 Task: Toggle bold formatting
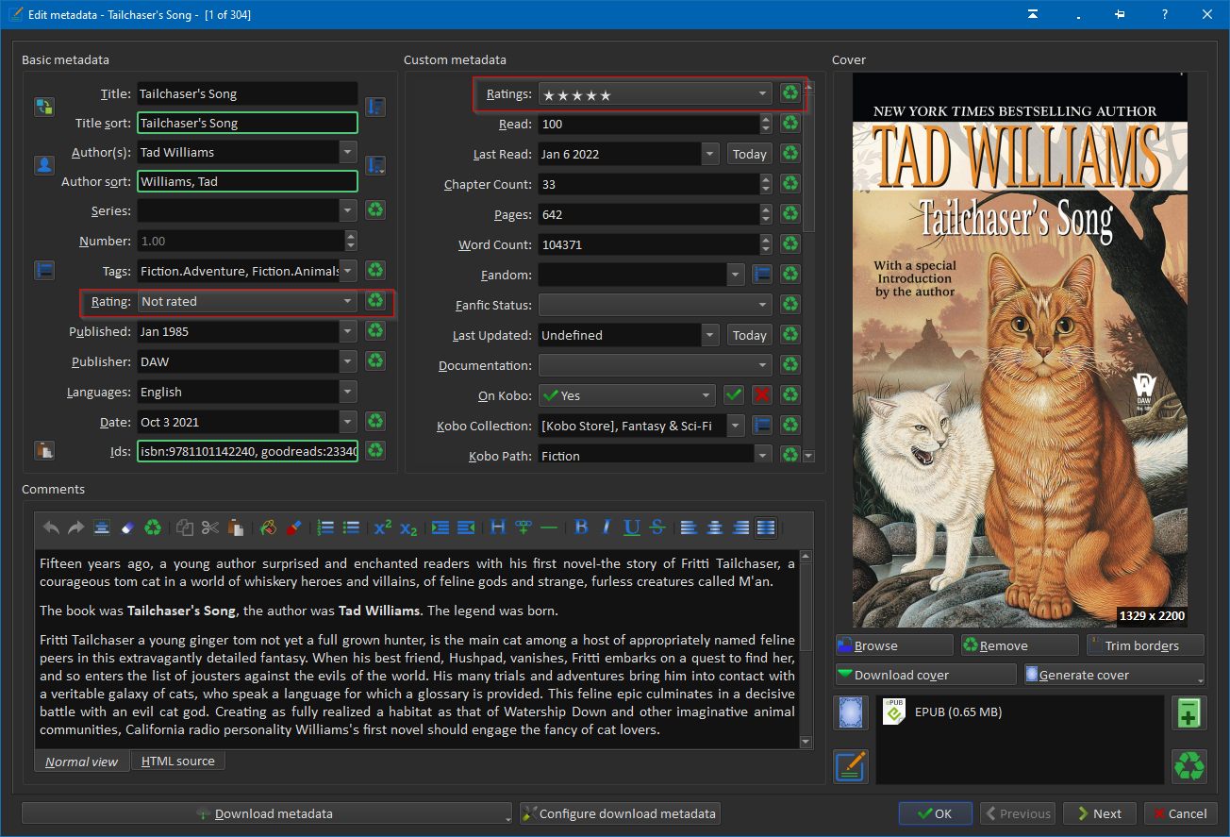[581, 527]
